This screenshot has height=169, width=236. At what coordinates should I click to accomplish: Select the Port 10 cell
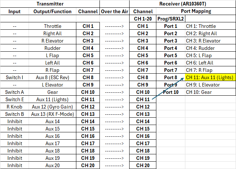[170, 92]
